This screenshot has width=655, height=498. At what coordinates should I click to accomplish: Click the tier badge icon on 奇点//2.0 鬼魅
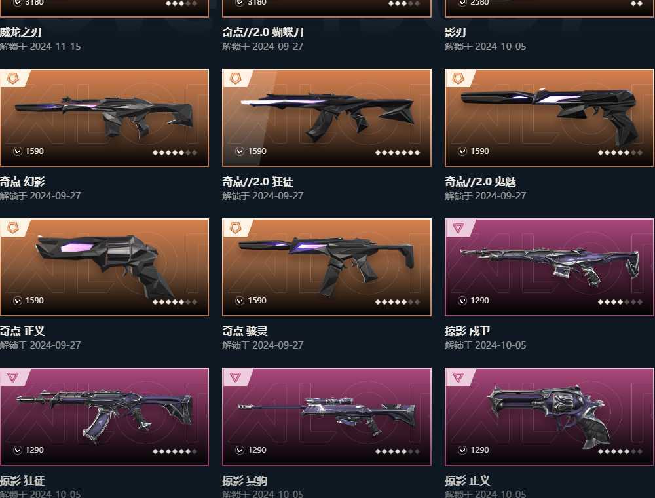(x=458, y=79)
